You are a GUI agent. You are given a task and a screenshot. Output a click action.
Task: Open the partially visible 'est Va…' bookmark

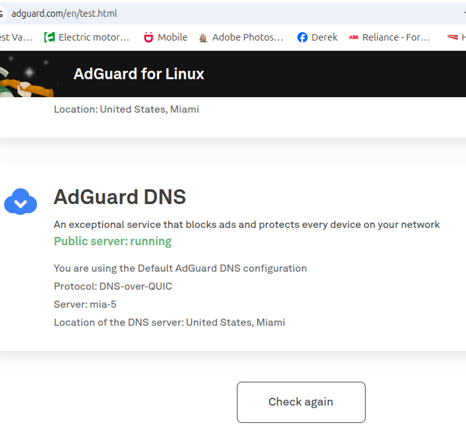(x=15, y=37)
